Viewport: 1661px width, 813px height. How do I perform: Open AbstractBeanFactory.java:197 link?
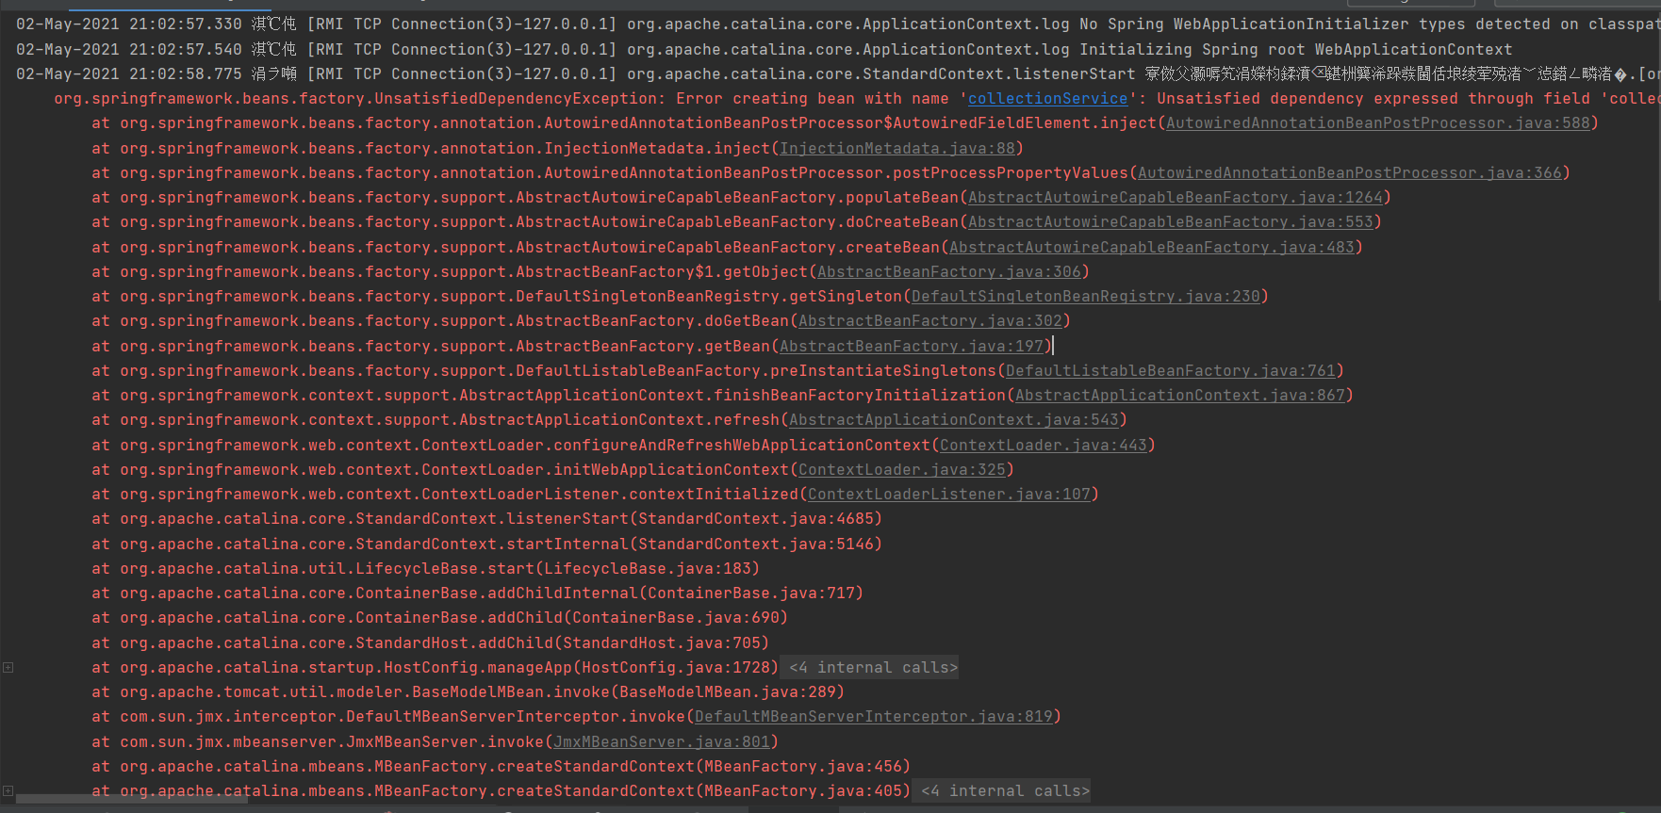click(911, 347)
